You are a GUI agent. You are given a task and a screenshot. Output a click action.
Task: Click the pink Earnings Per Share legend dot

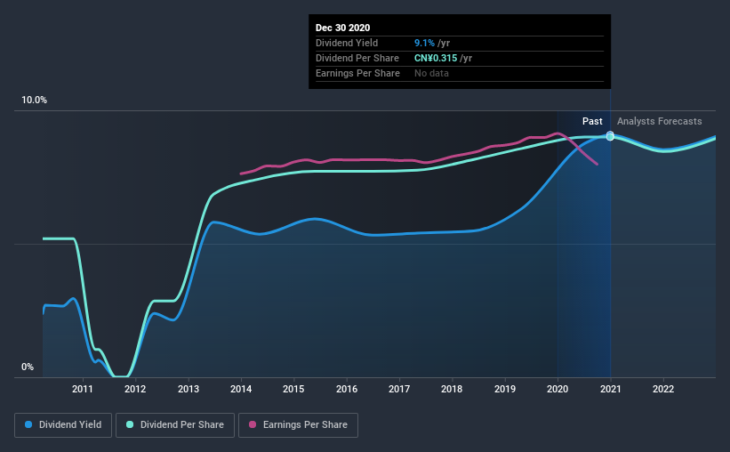point(253,424)
